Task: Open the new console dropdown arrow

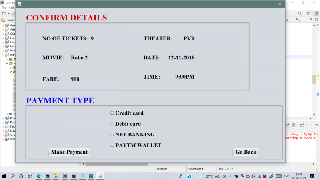Action: click(306, 125)
